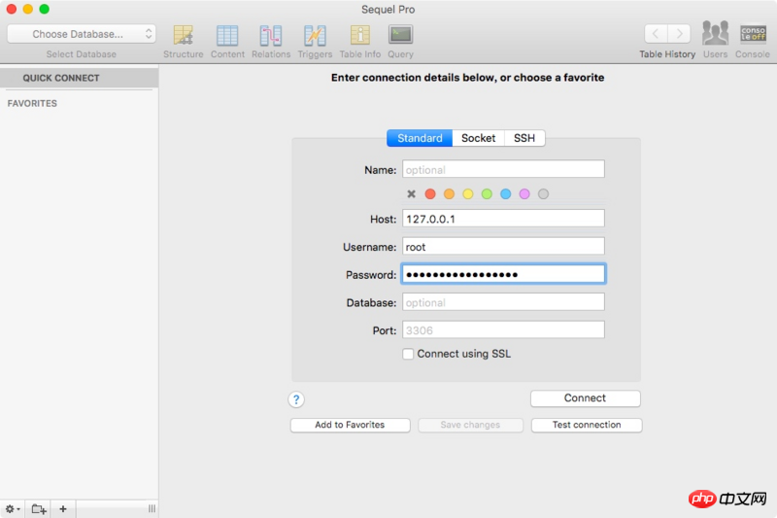Add a new favorite with plus button

point(63,508)
